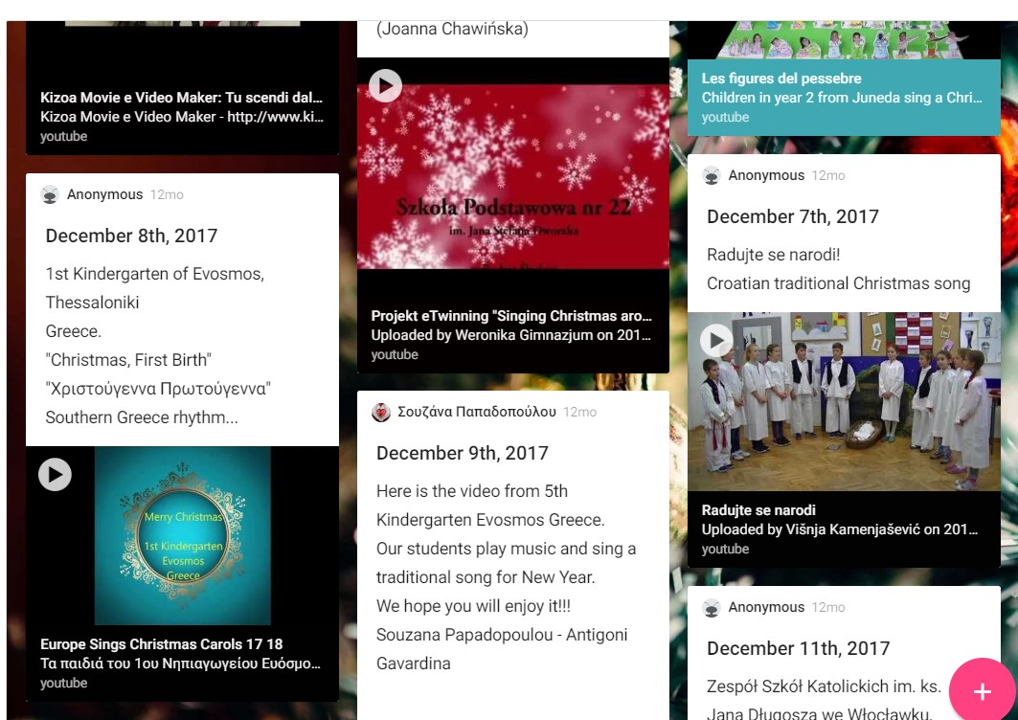
Task: Select the December 11th, 2017 post heading
Action: coord(798,648)
